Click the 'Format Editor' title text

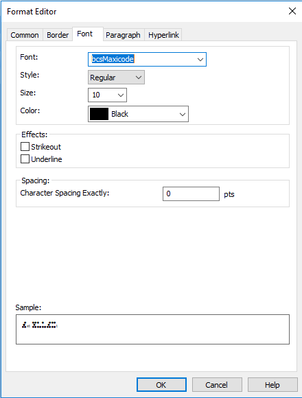(x=32, y=12)
